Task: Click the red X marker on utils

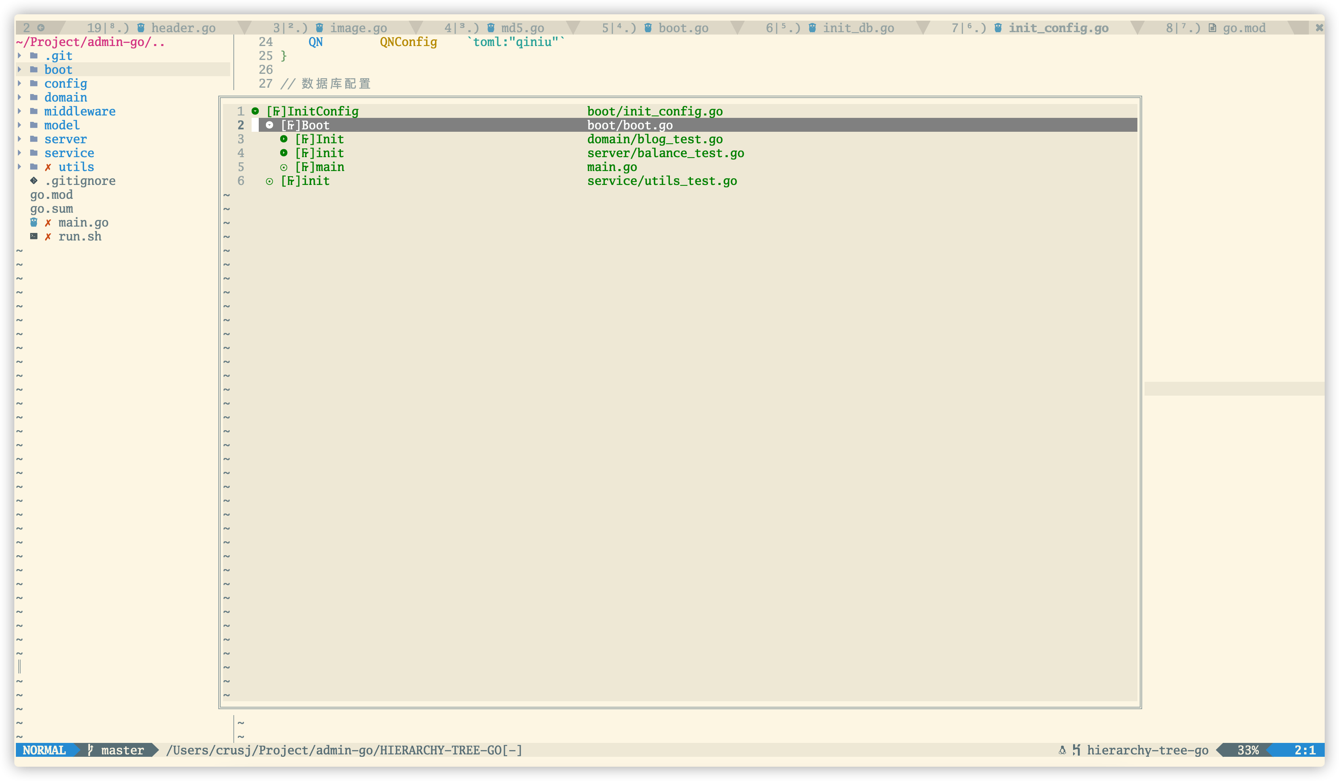Action: pyautogui.click(x=48, y=167)
